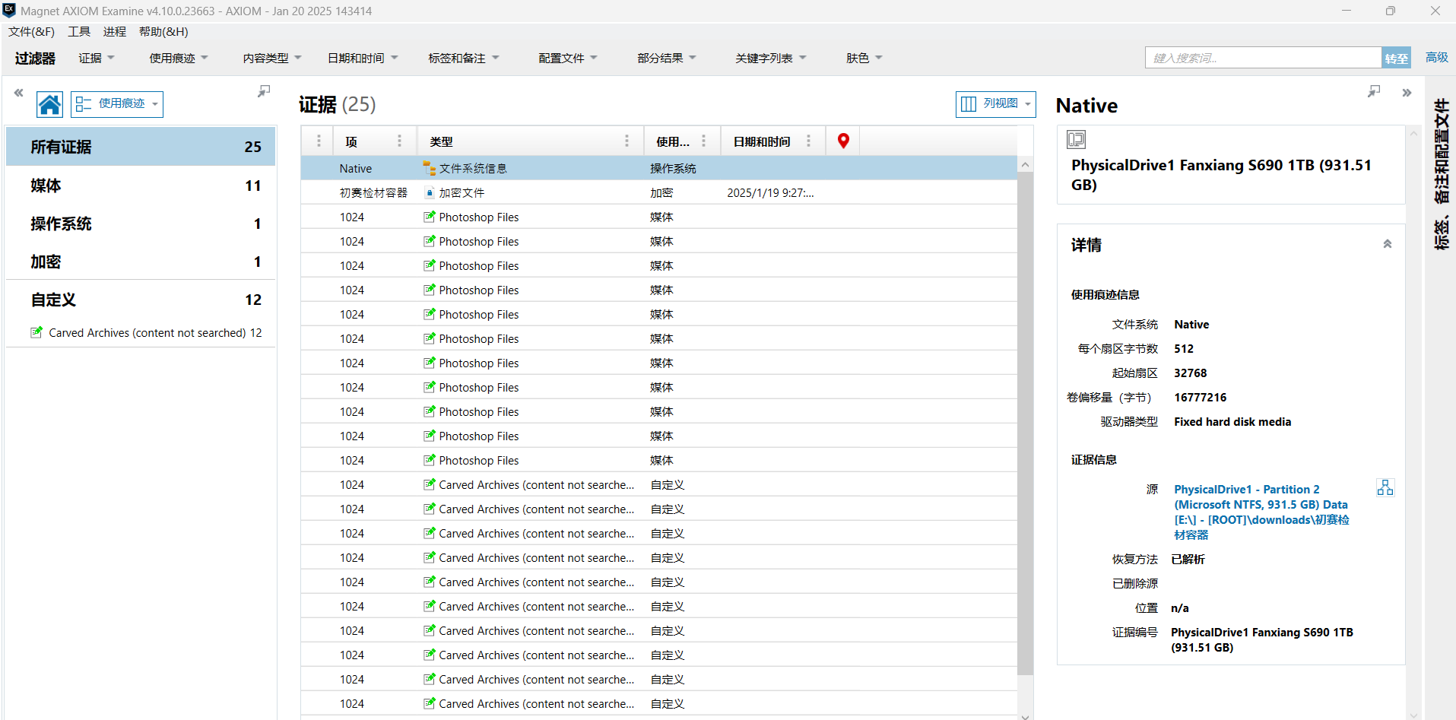This screenshot has width=1456, height=720.
Task: Open the 列视图 view dropdown
Action: tap(995, 104)
